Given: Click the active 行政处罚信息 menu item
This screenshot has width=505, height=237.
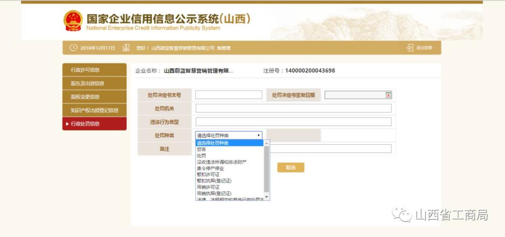Looking at the screenshot, I should point(94,124).
